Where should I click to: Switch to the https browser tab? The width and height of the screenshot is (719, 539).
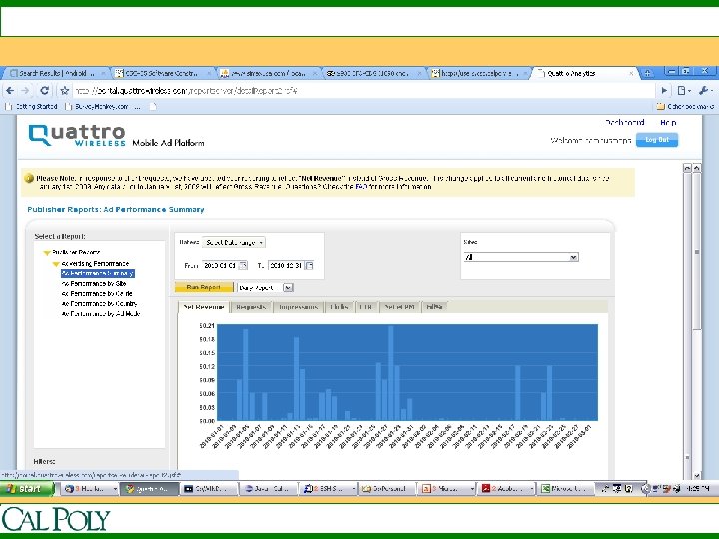tap(477, 73)
